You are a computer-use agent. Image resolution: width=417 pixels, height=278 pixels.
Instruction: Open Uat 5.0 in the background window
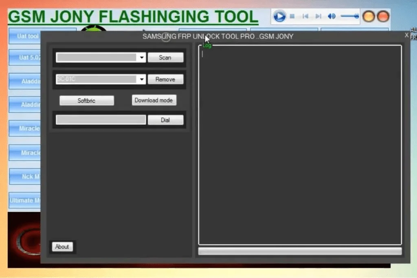coord(25,57)
